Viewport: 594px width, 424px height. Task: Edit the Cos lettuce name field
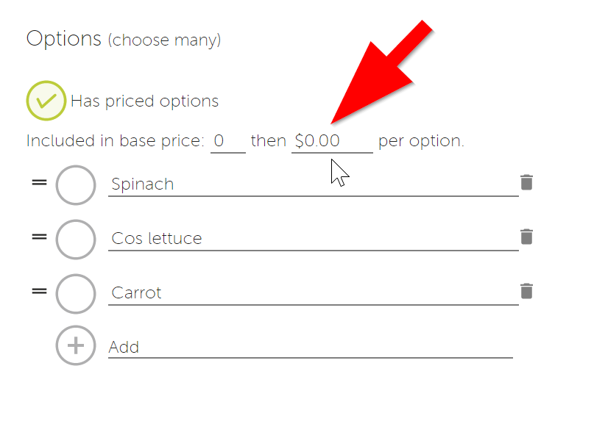(314, 239)
